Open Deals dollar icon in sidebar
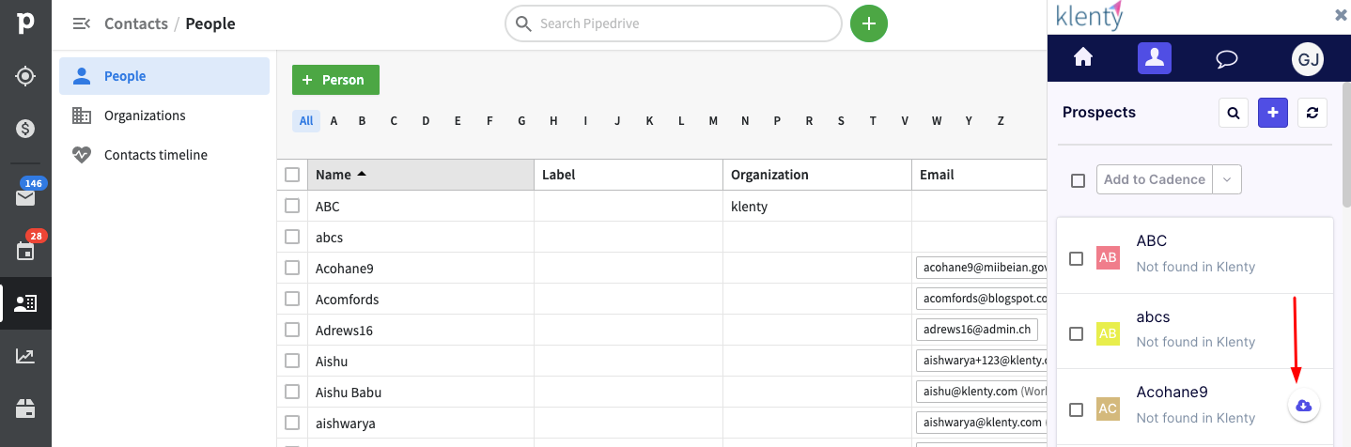 [x=25, y=129]
